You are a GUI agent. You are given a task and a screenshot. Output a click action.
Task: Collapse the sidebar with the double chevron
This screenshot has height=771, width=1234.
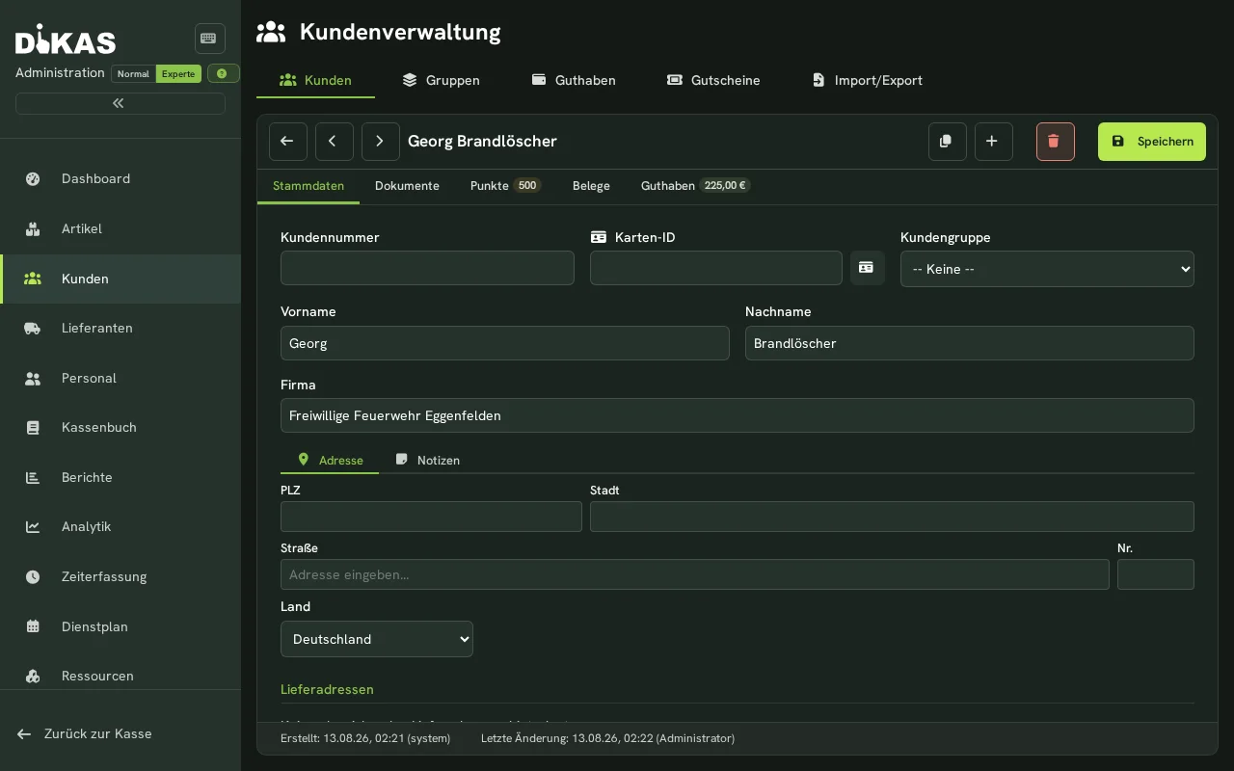point(121,103)
